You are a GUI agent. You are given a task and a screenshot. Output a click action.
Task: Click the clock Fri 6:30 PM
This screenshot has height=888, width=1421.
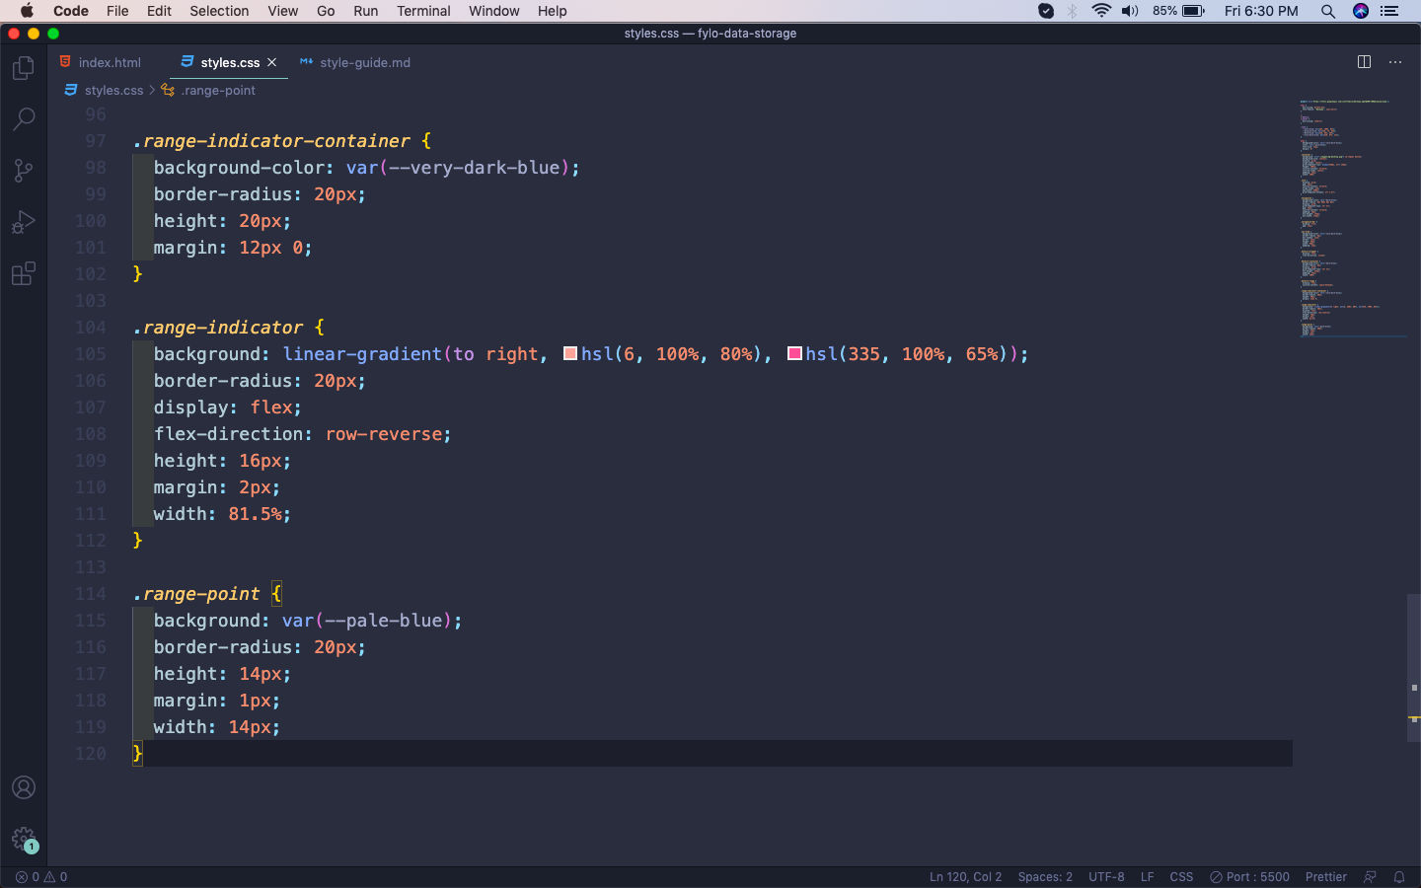click(1261, 11)
